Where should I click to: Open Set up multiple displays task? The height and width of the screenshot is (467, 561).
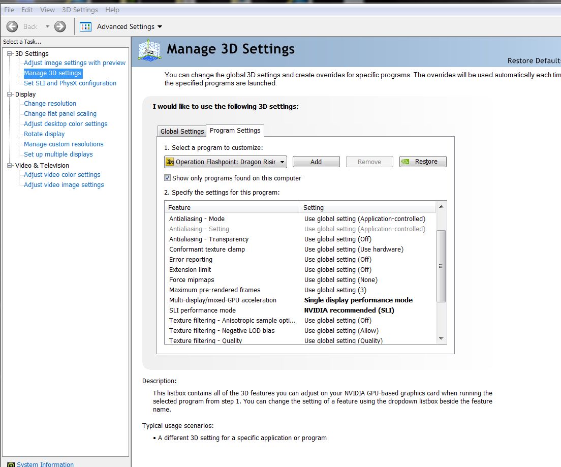pyautogui.click(x=58, y=154)
